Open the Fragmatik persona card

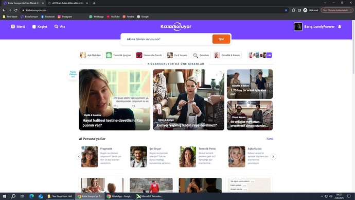102,157
